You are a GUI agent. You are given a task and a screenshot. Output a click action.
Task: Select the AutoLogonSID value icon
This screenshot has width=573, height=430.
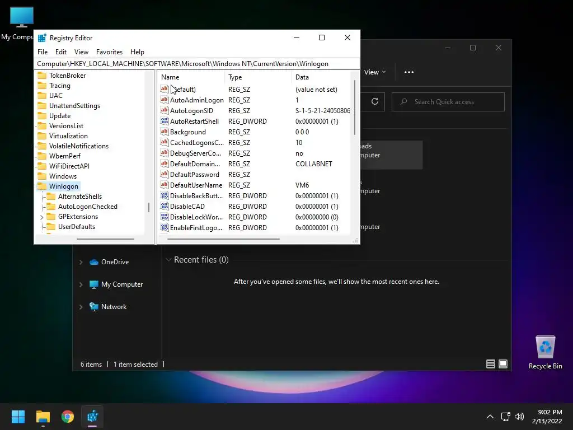(165, 110)
